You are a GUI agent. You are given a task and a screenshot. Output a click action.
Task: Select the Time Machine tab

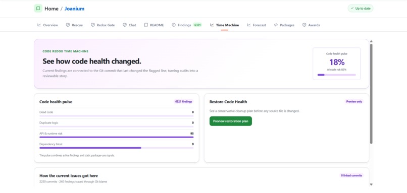pos(225,25)
